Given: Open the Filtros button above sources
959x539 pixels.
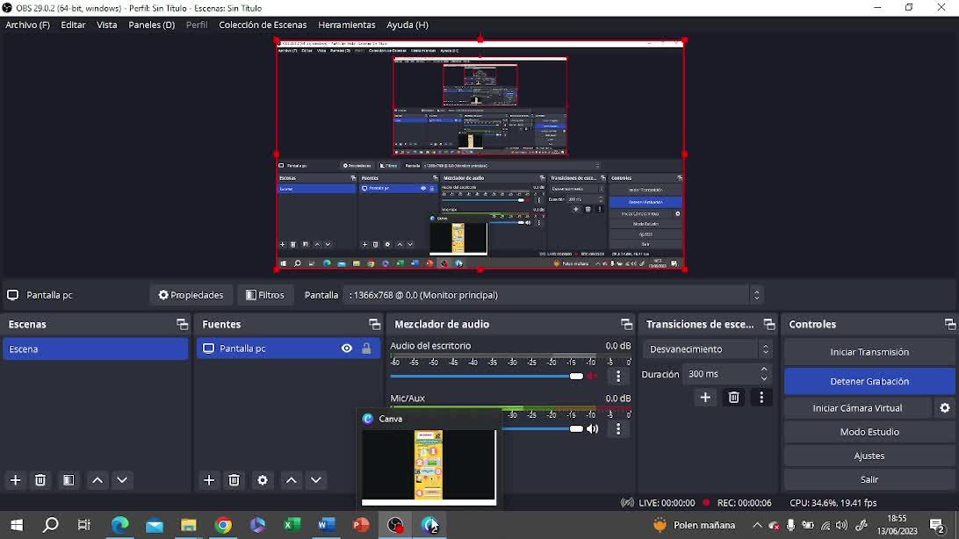Looking at the screenshot, I should point(265,295).
